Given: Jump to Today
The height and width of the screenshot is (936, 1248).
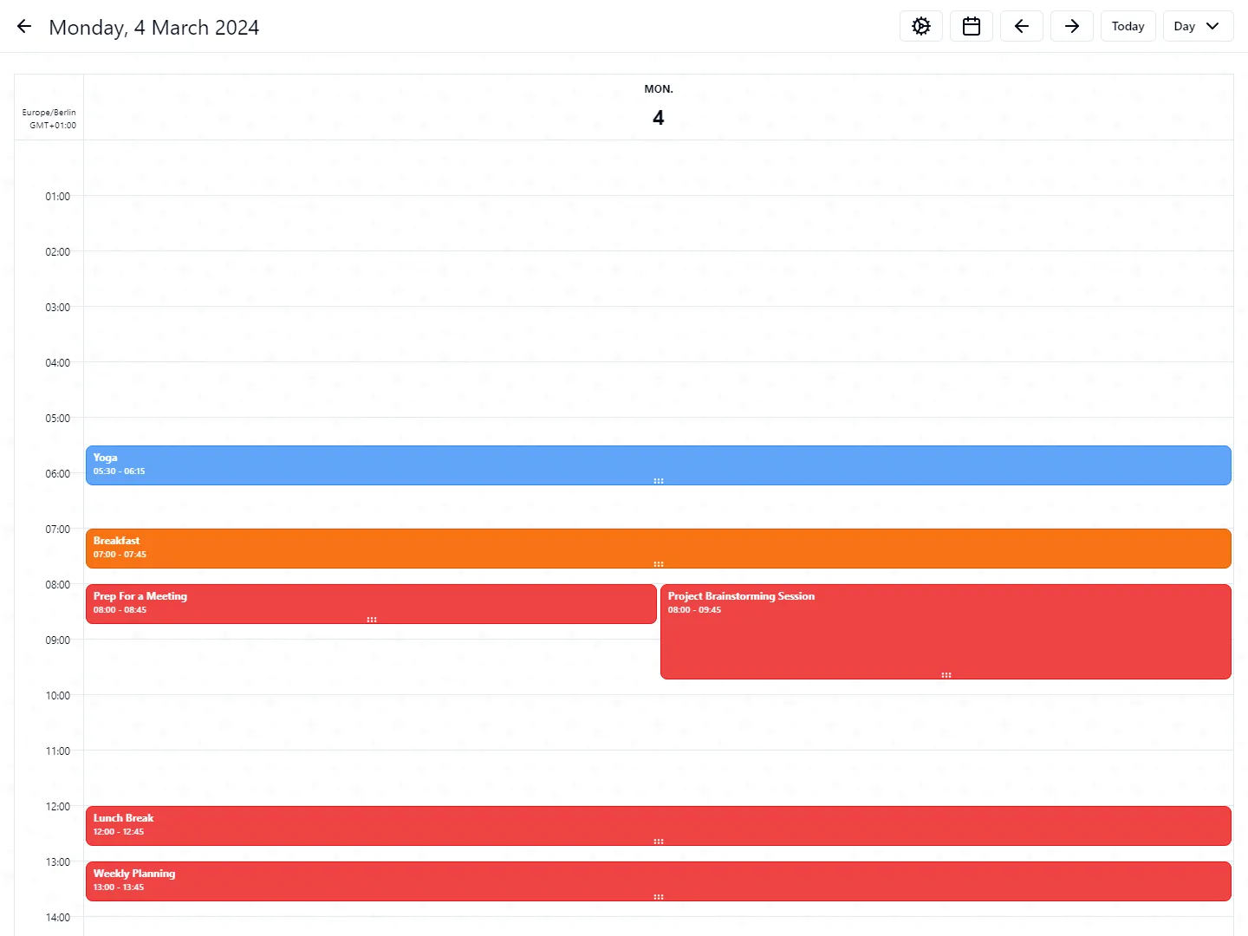Looking at the screenshot, I should 1128,26.
